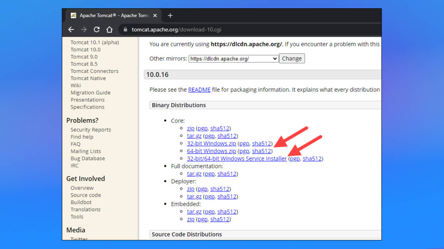
Task: Open sha512 link for 64-bit Windows zip
Action: pyautogui.click(x=262, y=151)
